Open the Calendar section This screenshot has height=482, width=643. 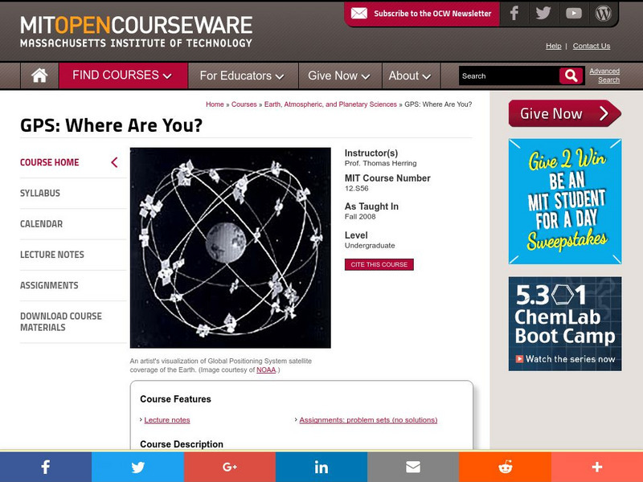(x=42, y=224)
